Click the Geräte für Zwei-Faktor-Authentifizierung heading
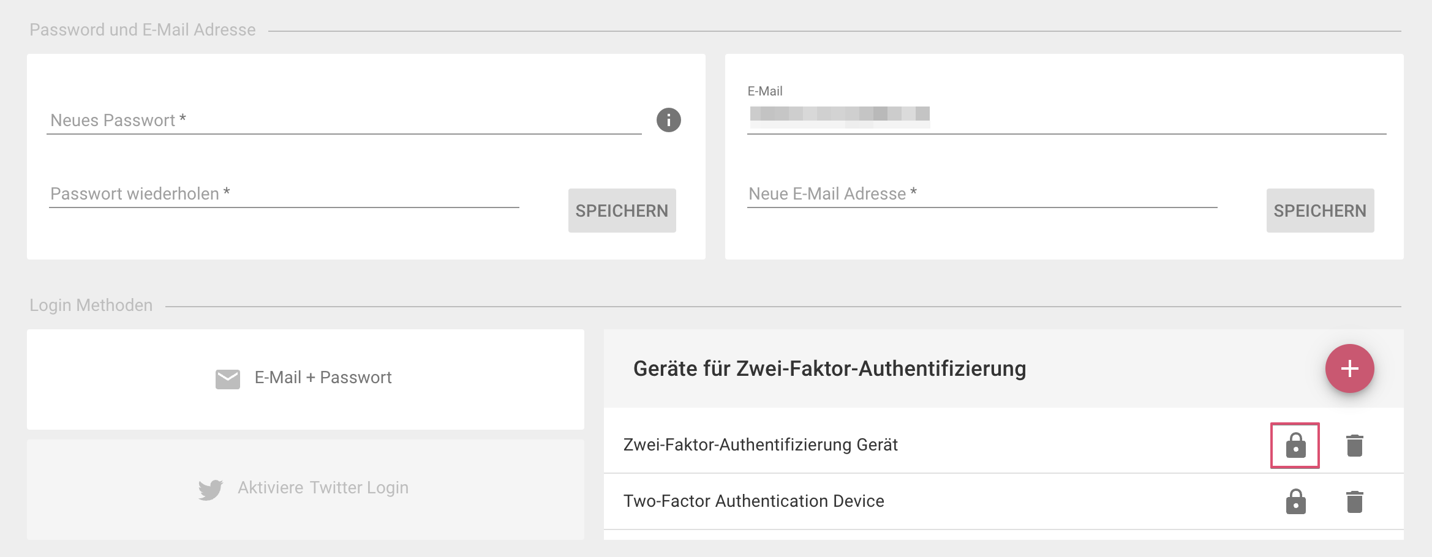Screen dimensions: 1432x557 (830, 368)
